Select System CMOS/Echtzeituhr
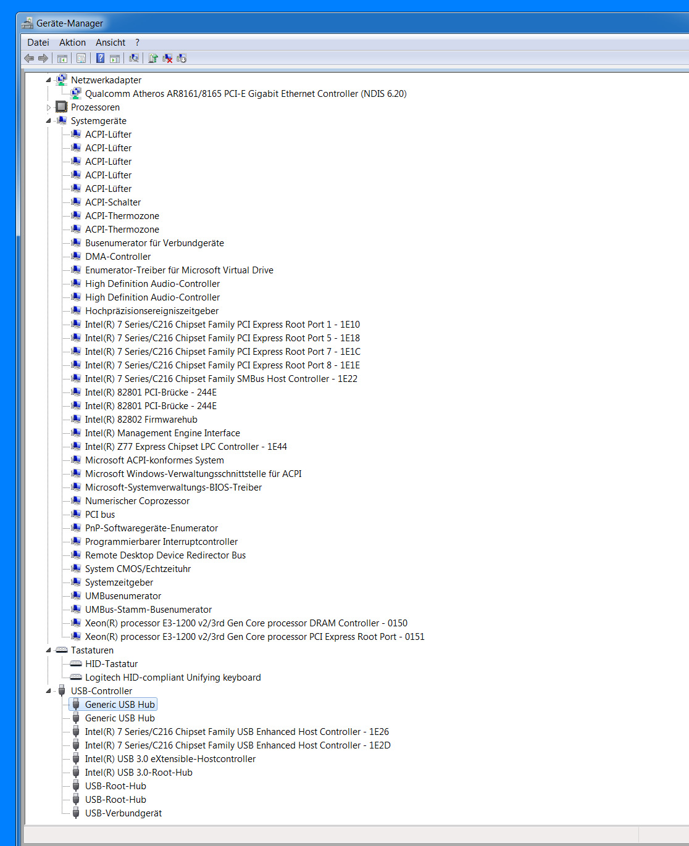This screenshot has width=689, height=846. click(x=138, y=569)
